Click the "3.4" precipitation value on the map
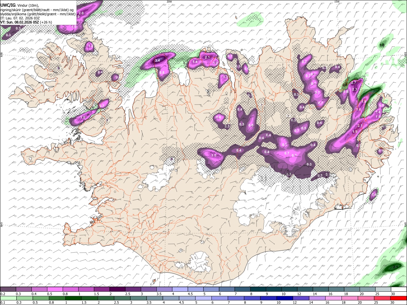 coord(157,60)
